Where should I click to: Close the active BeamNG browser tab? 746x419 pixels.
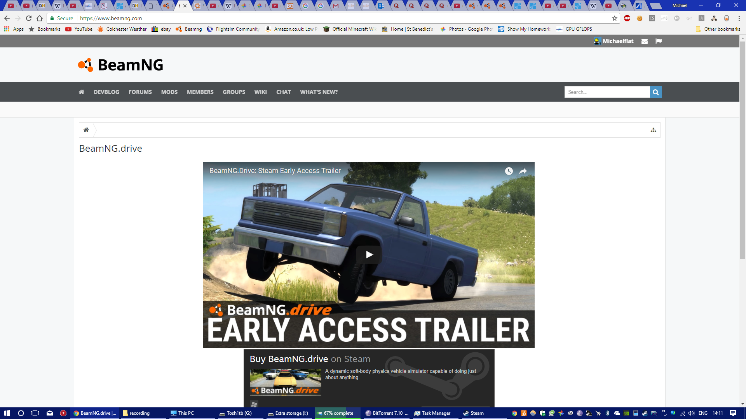185,6
